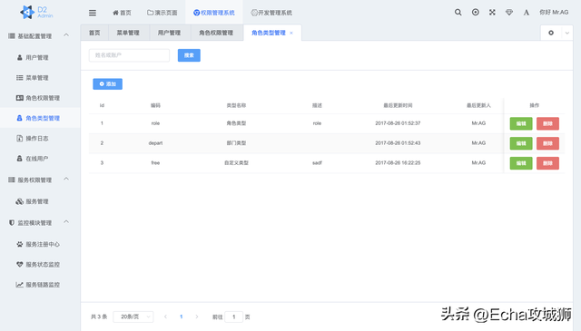Image resolution: width=581 pixels, height=331 pixels.
Task: Toggle the sidebar hamburger menu icon
Action: point(93,13)
